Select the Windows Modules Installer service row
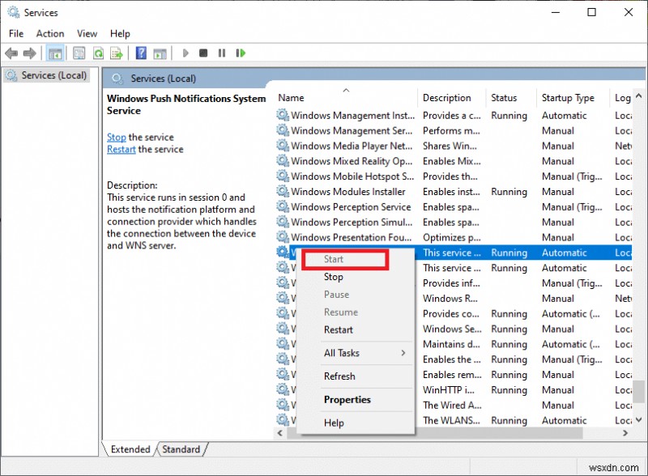The height and width of the screenshot is (476, 648). 347,192
